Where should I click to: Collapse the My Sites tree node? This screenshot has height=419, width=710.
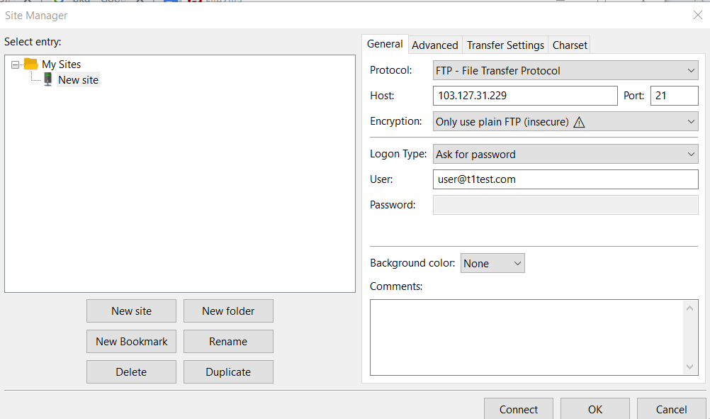(15, 65)
